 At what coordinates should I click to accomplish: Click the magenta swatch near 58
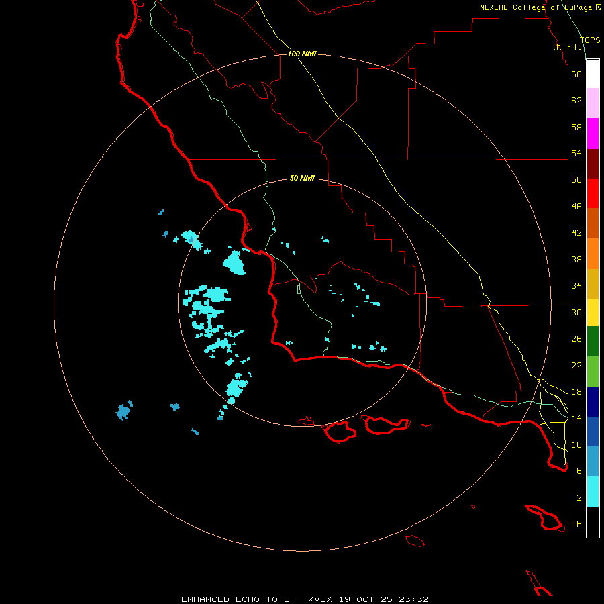pyautogui.click(x=593, y=134)
